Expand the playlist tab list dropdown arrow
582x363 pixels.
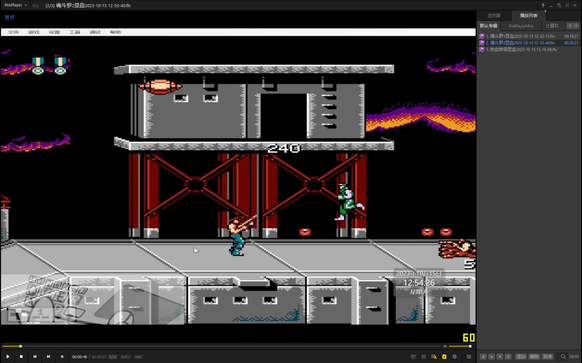point(576,26)
